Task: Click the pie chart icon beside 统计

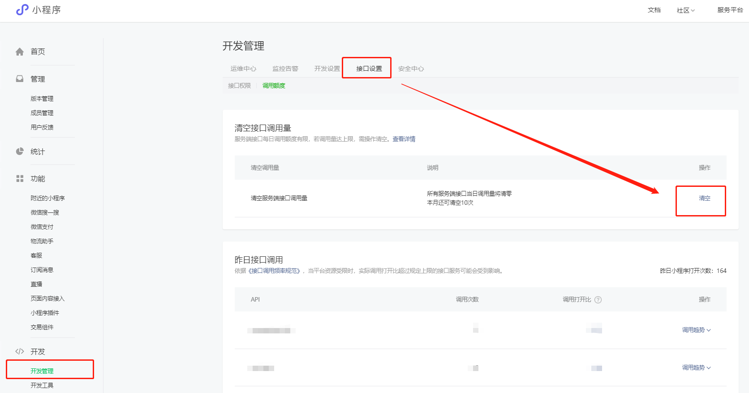Action: coord(20,151)
